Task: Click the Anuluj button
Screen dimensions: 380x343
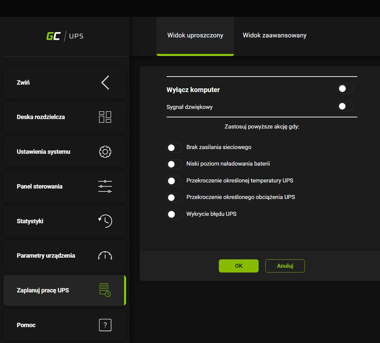Action: pos(285,266)
